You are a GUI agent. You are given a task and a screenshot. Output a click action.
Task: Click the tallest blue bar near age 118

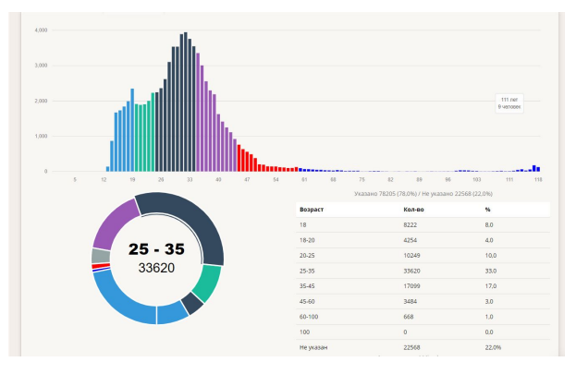coord(534,168)
